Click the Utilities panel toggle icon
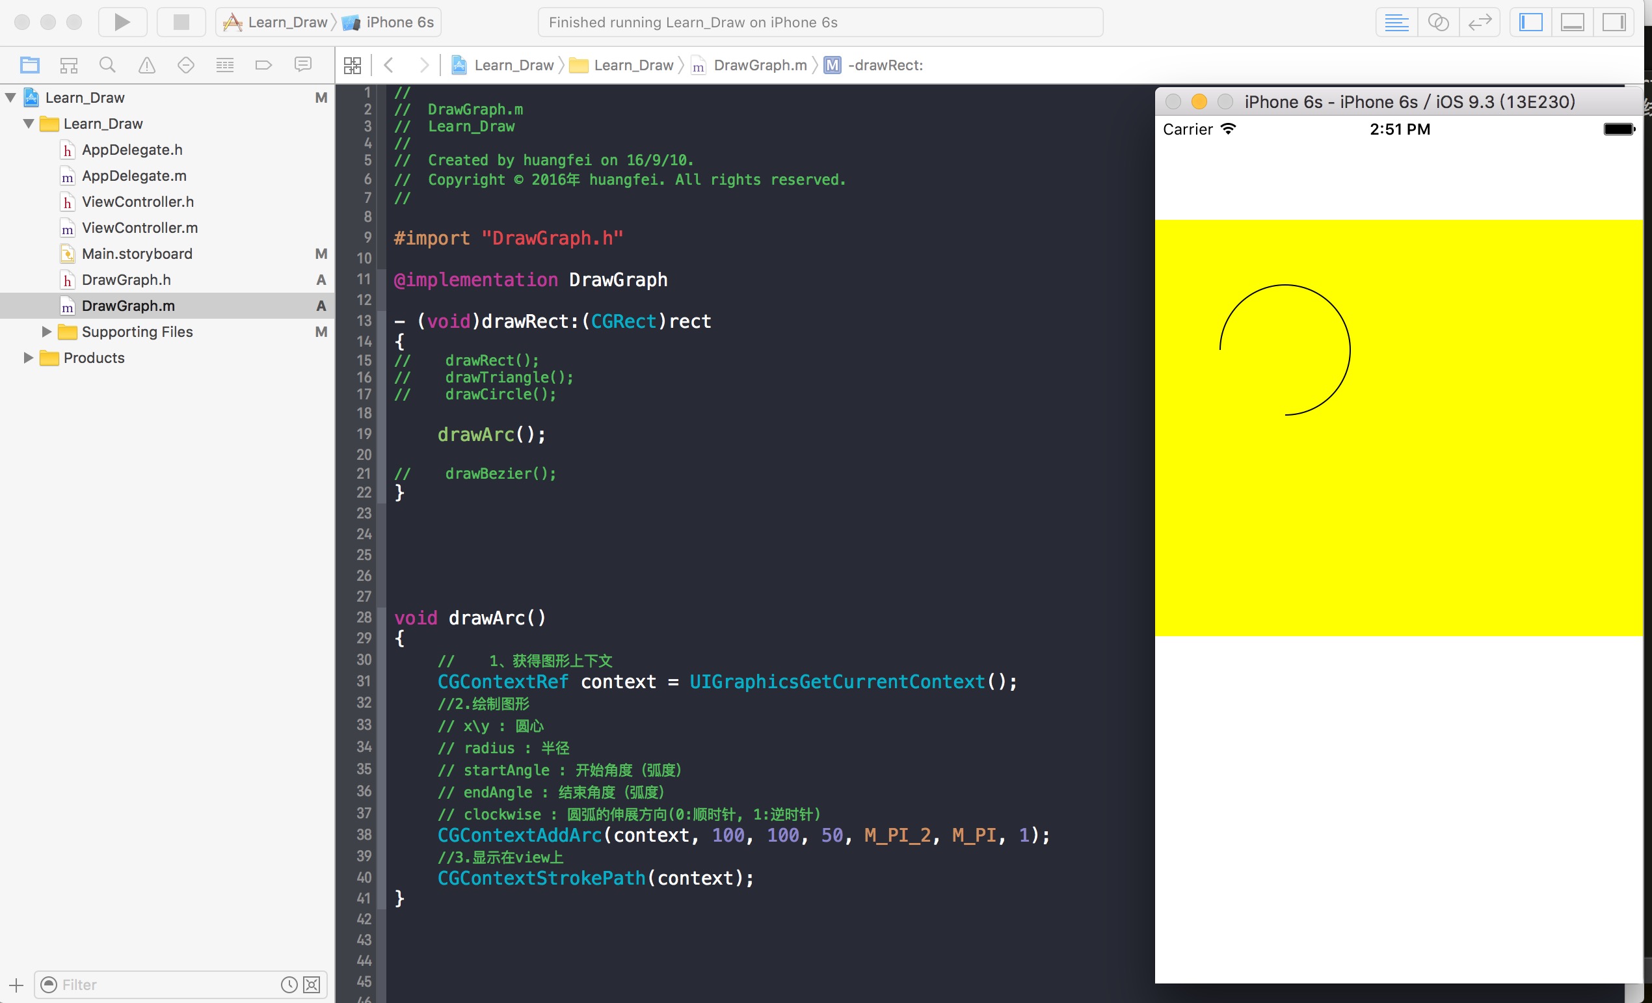This screenshot has height=1003, width=1652. click(1617, 21)
